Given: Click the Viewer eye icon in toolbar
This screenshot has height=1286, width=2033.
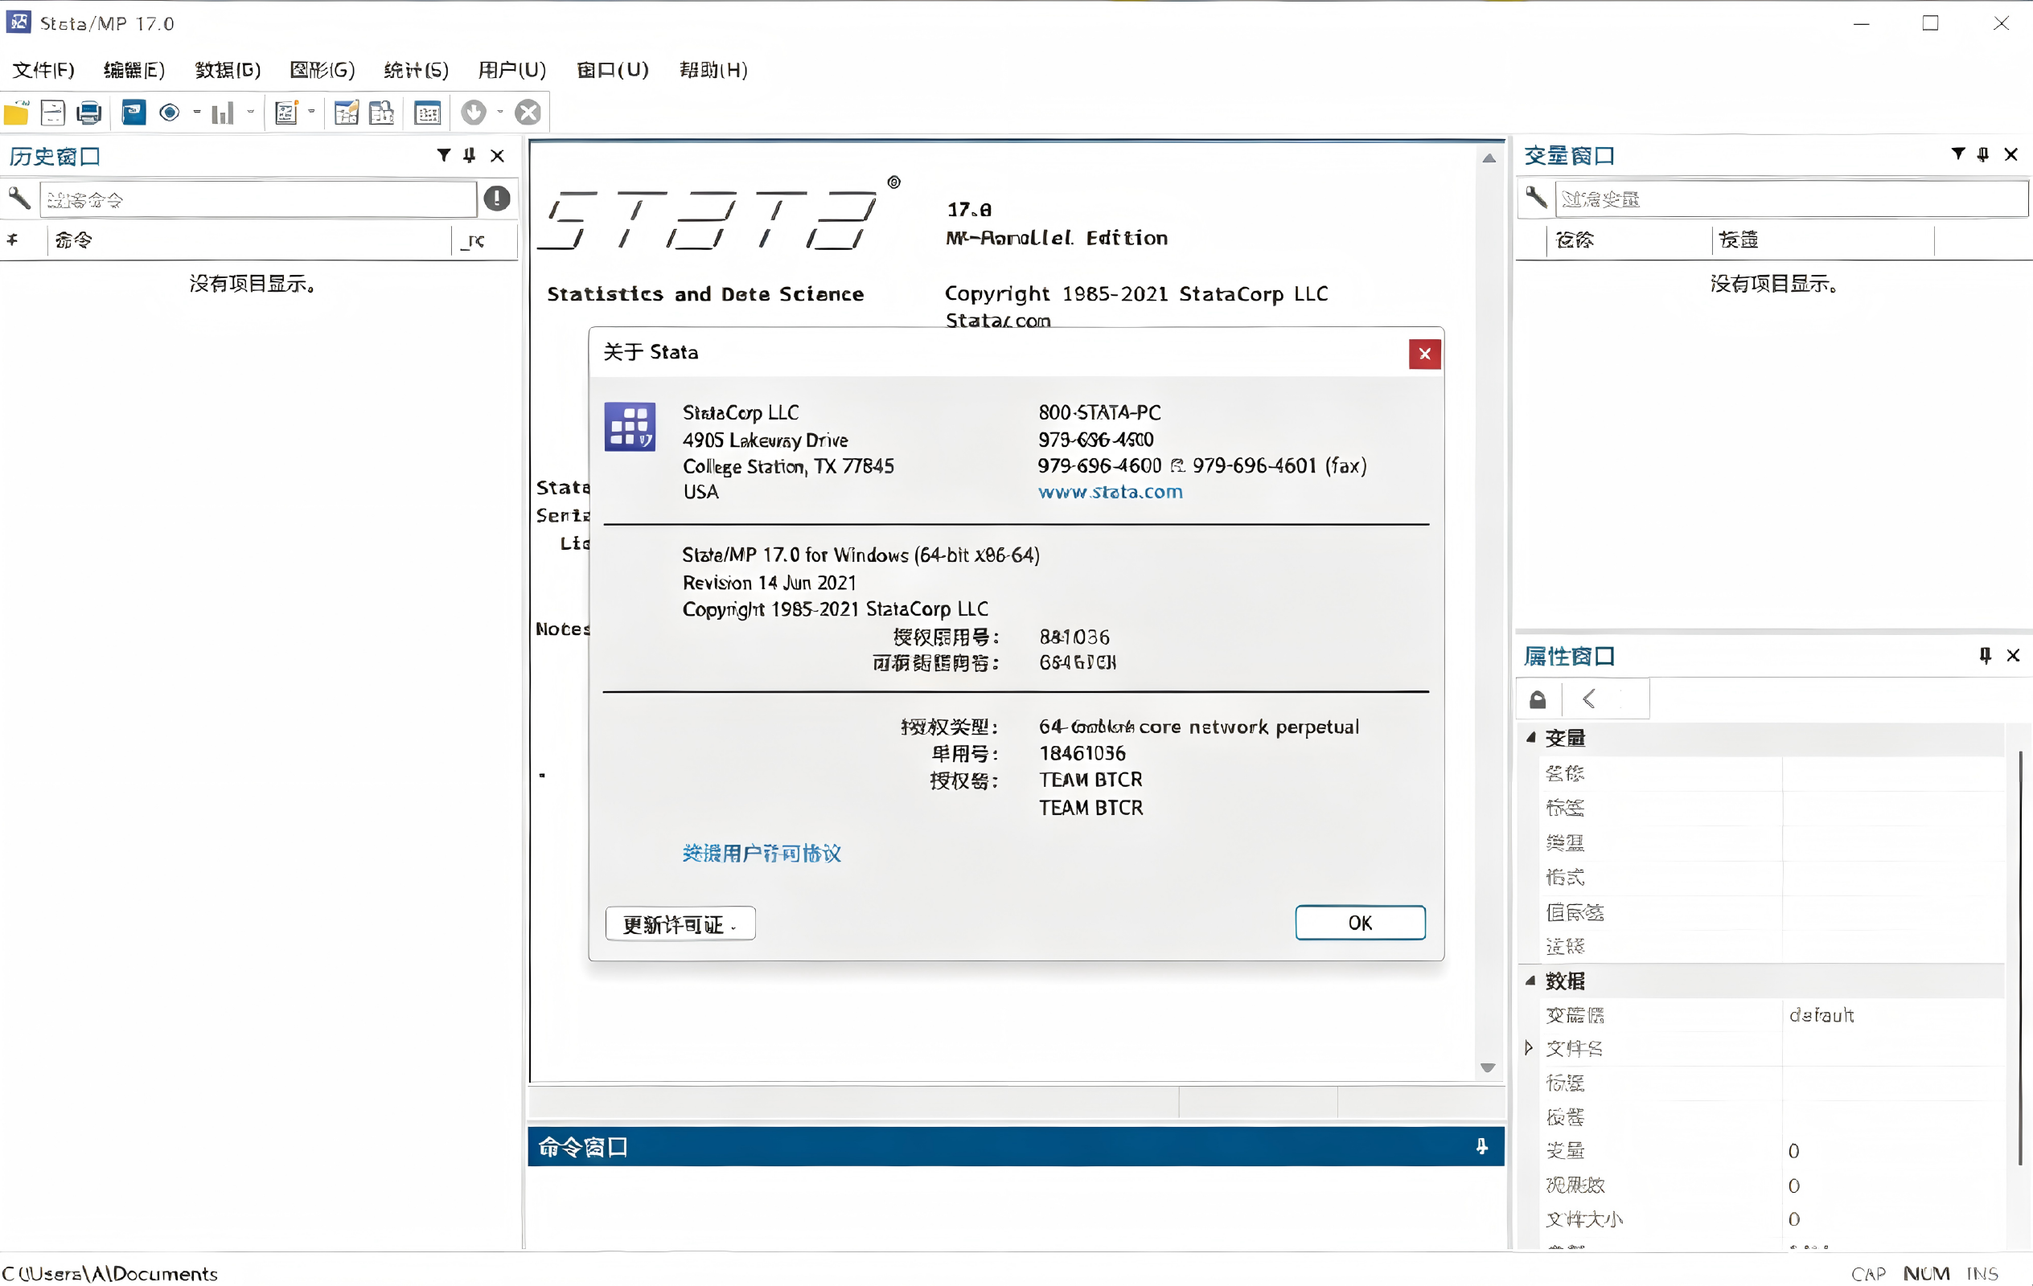Looking at the screenshot, I should (170, 113).
